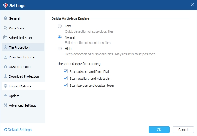Viewport: 197px width, 136px height.
Task: Click the Cancel button
Action: click(x=183, y=130)
